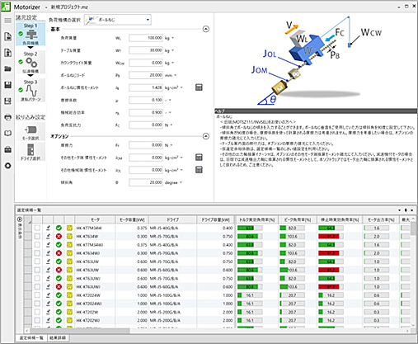Open the motor selection filter (モータ選択)

click(31, 132)
